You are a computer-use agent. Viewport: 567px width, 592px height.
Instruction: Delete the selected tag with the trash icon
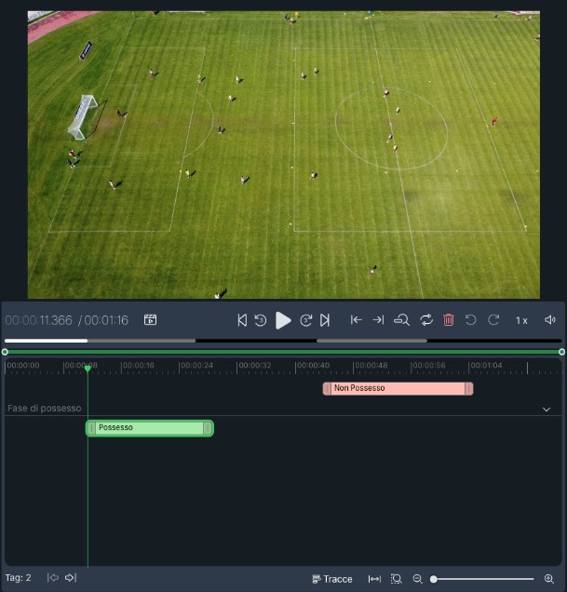449,320
